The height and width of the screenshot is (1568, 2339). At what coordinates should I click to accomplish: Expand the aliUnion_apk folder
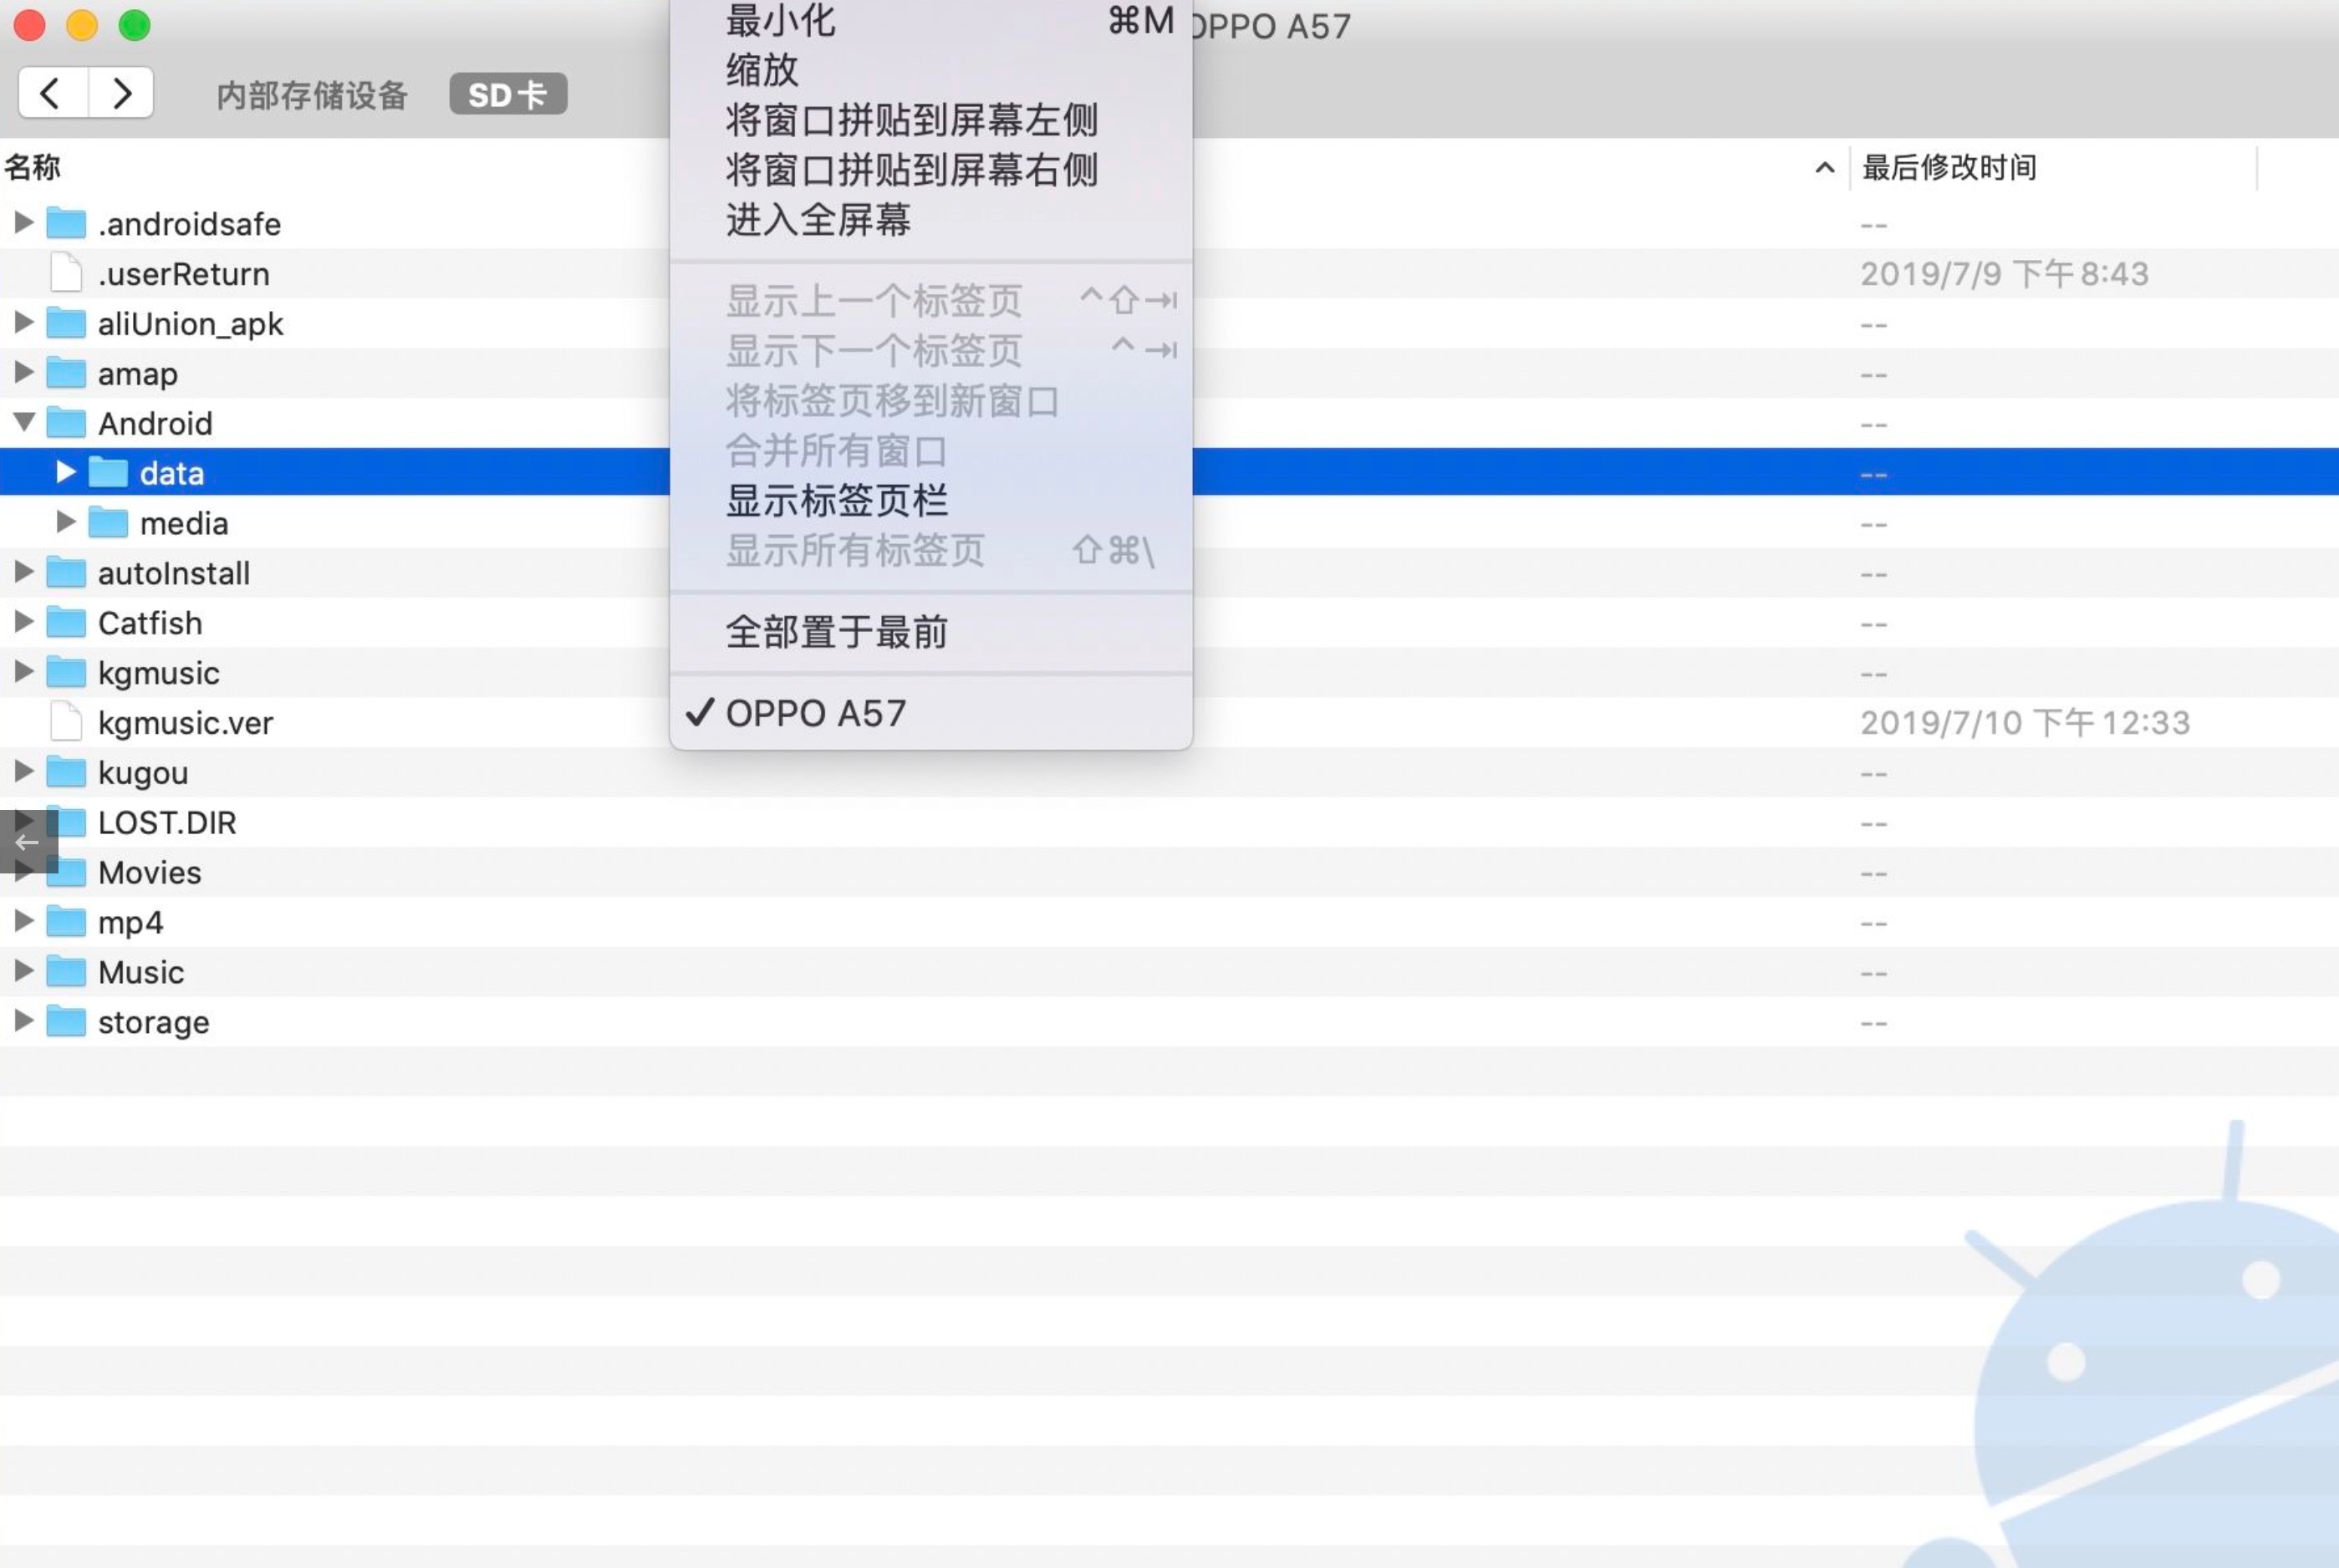pos(24,323)
